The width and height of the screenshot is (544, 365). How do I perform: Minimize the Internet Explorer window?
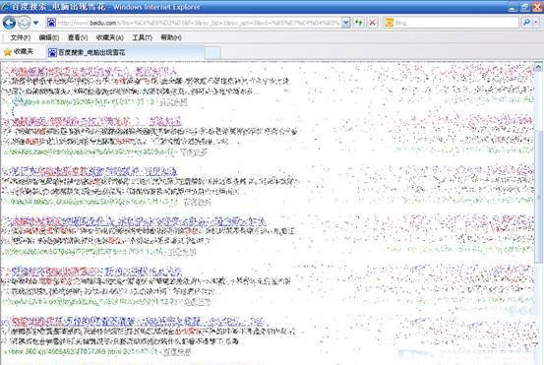(513, 7)
